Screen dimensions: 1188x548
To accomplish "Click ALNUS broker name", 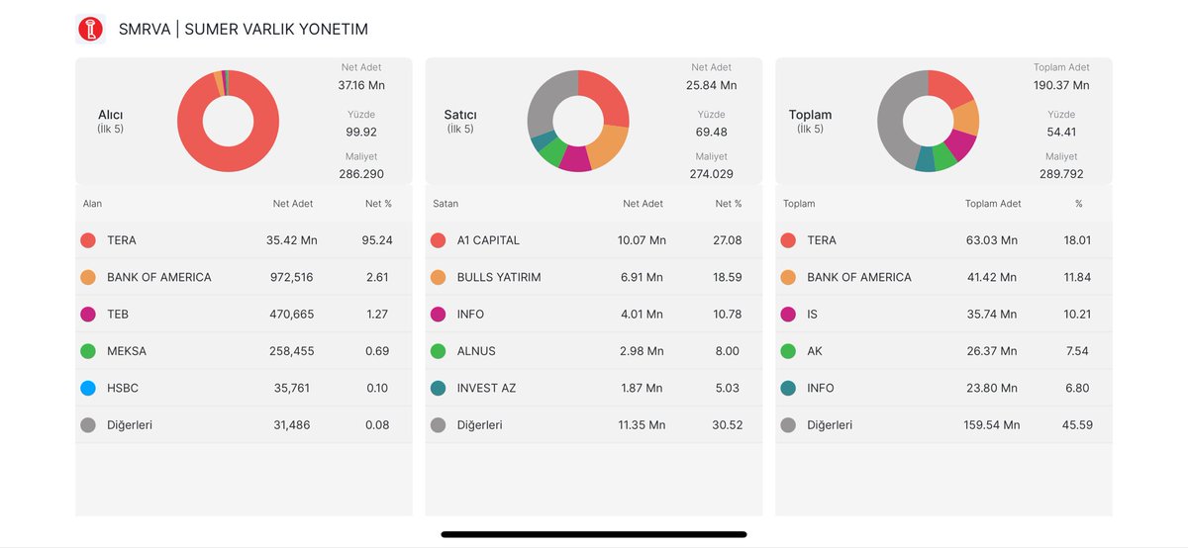I will point(476,351).
